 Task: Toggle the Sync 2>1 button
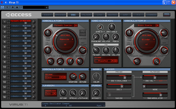click(x=100, y=27)
